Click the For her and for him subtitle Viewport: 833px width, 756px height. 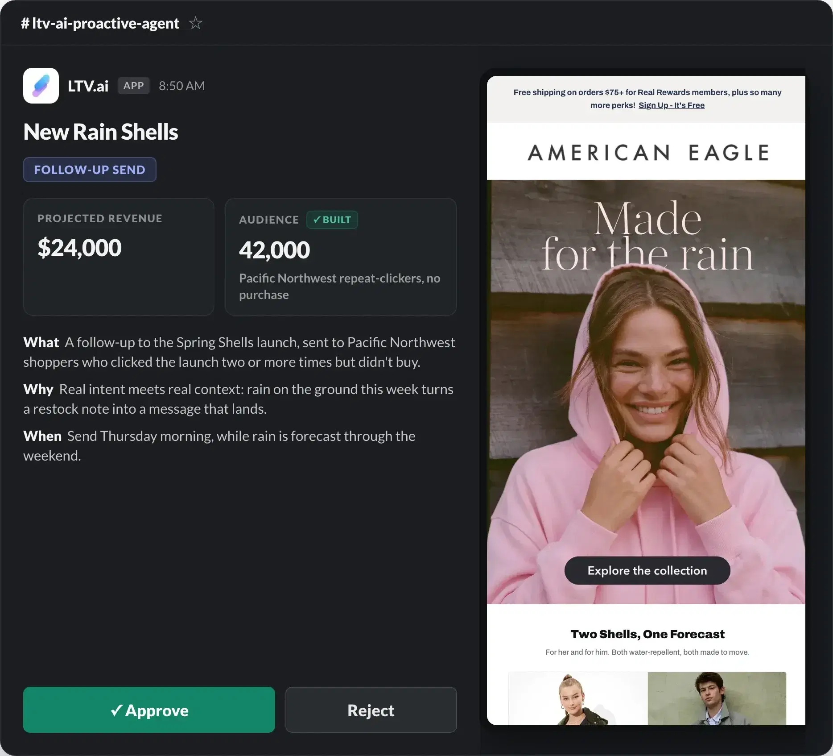click(x=647, y=652)
